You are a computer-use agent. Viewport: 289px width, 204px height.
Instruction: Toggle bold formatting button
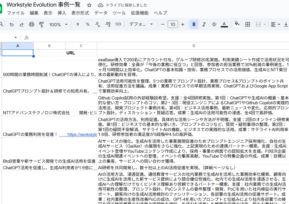(194, 25)
